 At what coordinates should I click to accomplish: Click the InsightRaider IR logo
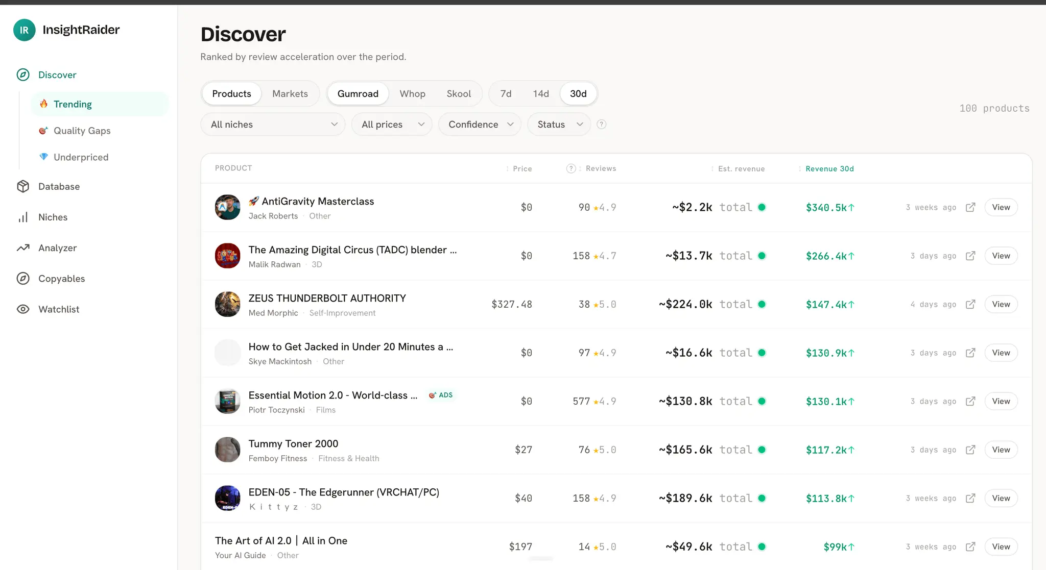[x=24, y=30]
